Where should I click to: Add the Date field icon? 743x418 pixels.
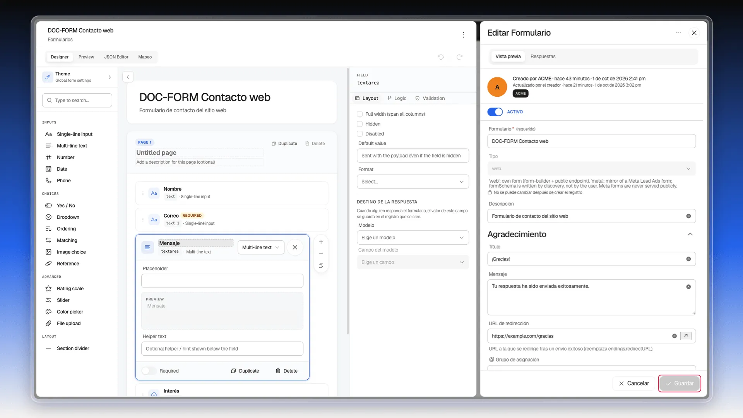point(48,169)
